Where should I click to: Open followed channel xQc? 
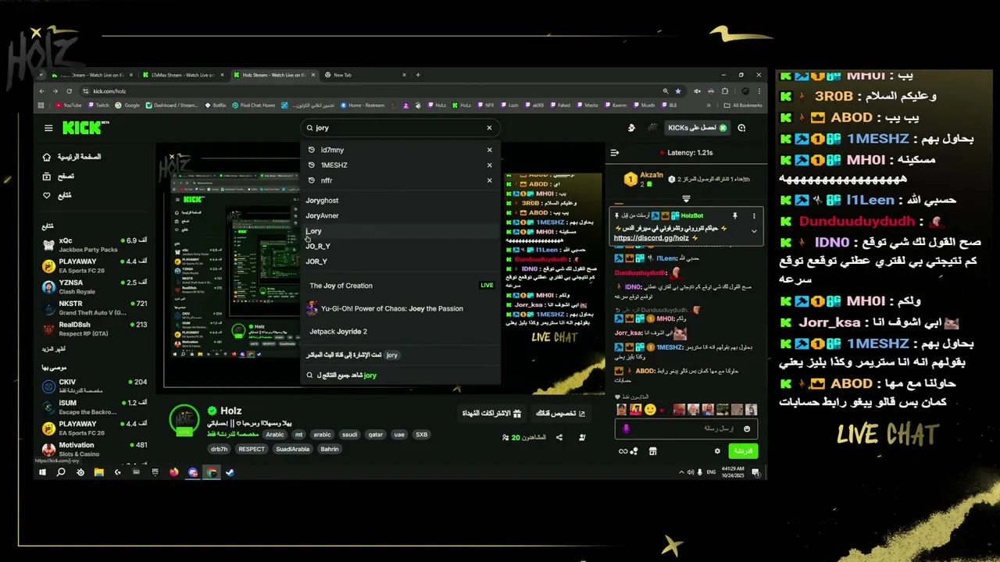click(94, 245)
